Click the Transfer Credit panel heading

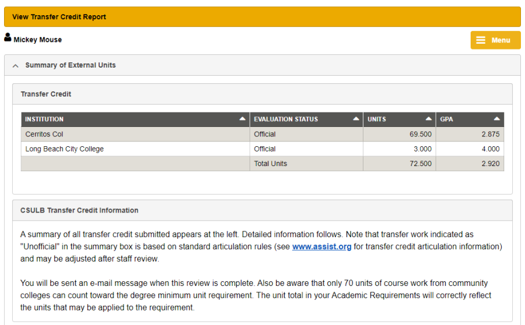46,94
